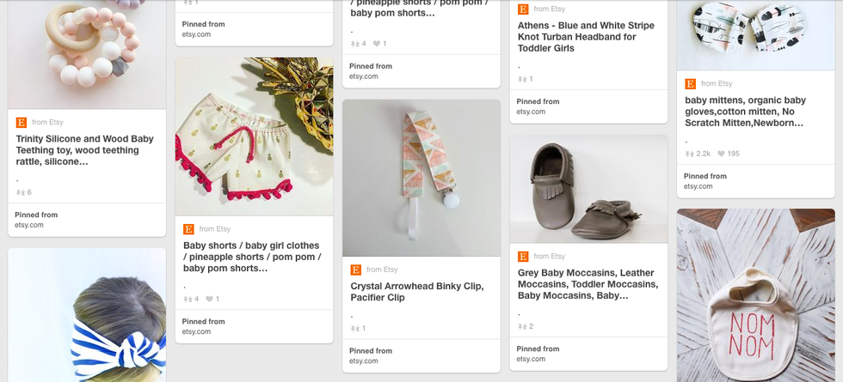Open blue striped headband photo
This screenshot has height=382, width=843.
tap(87, 315)
